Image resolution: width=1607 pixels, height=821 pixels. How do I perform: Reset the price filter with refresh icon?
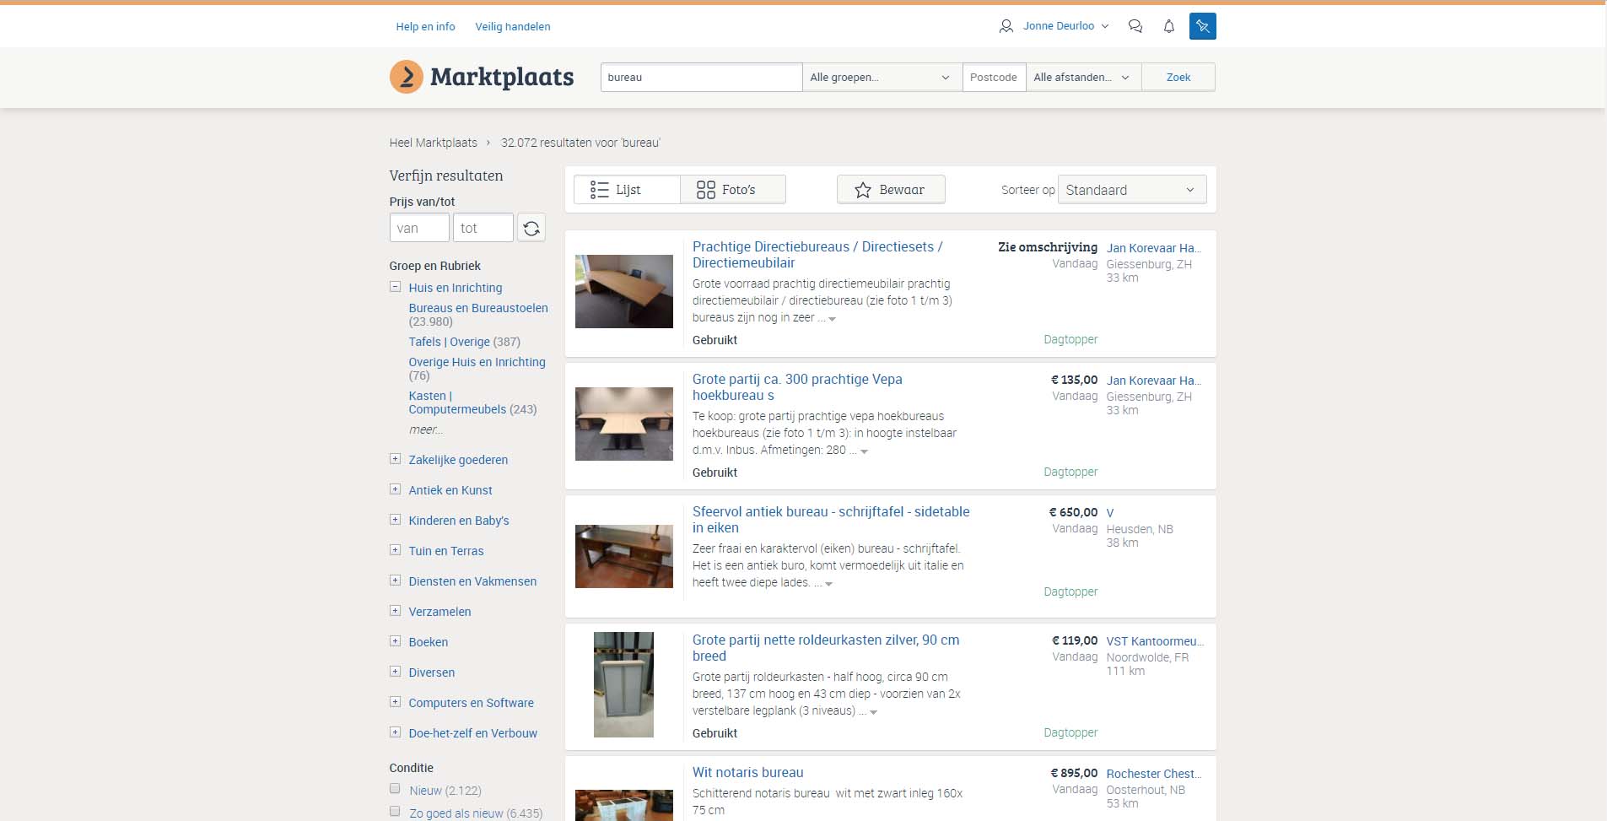coord(531,227)
